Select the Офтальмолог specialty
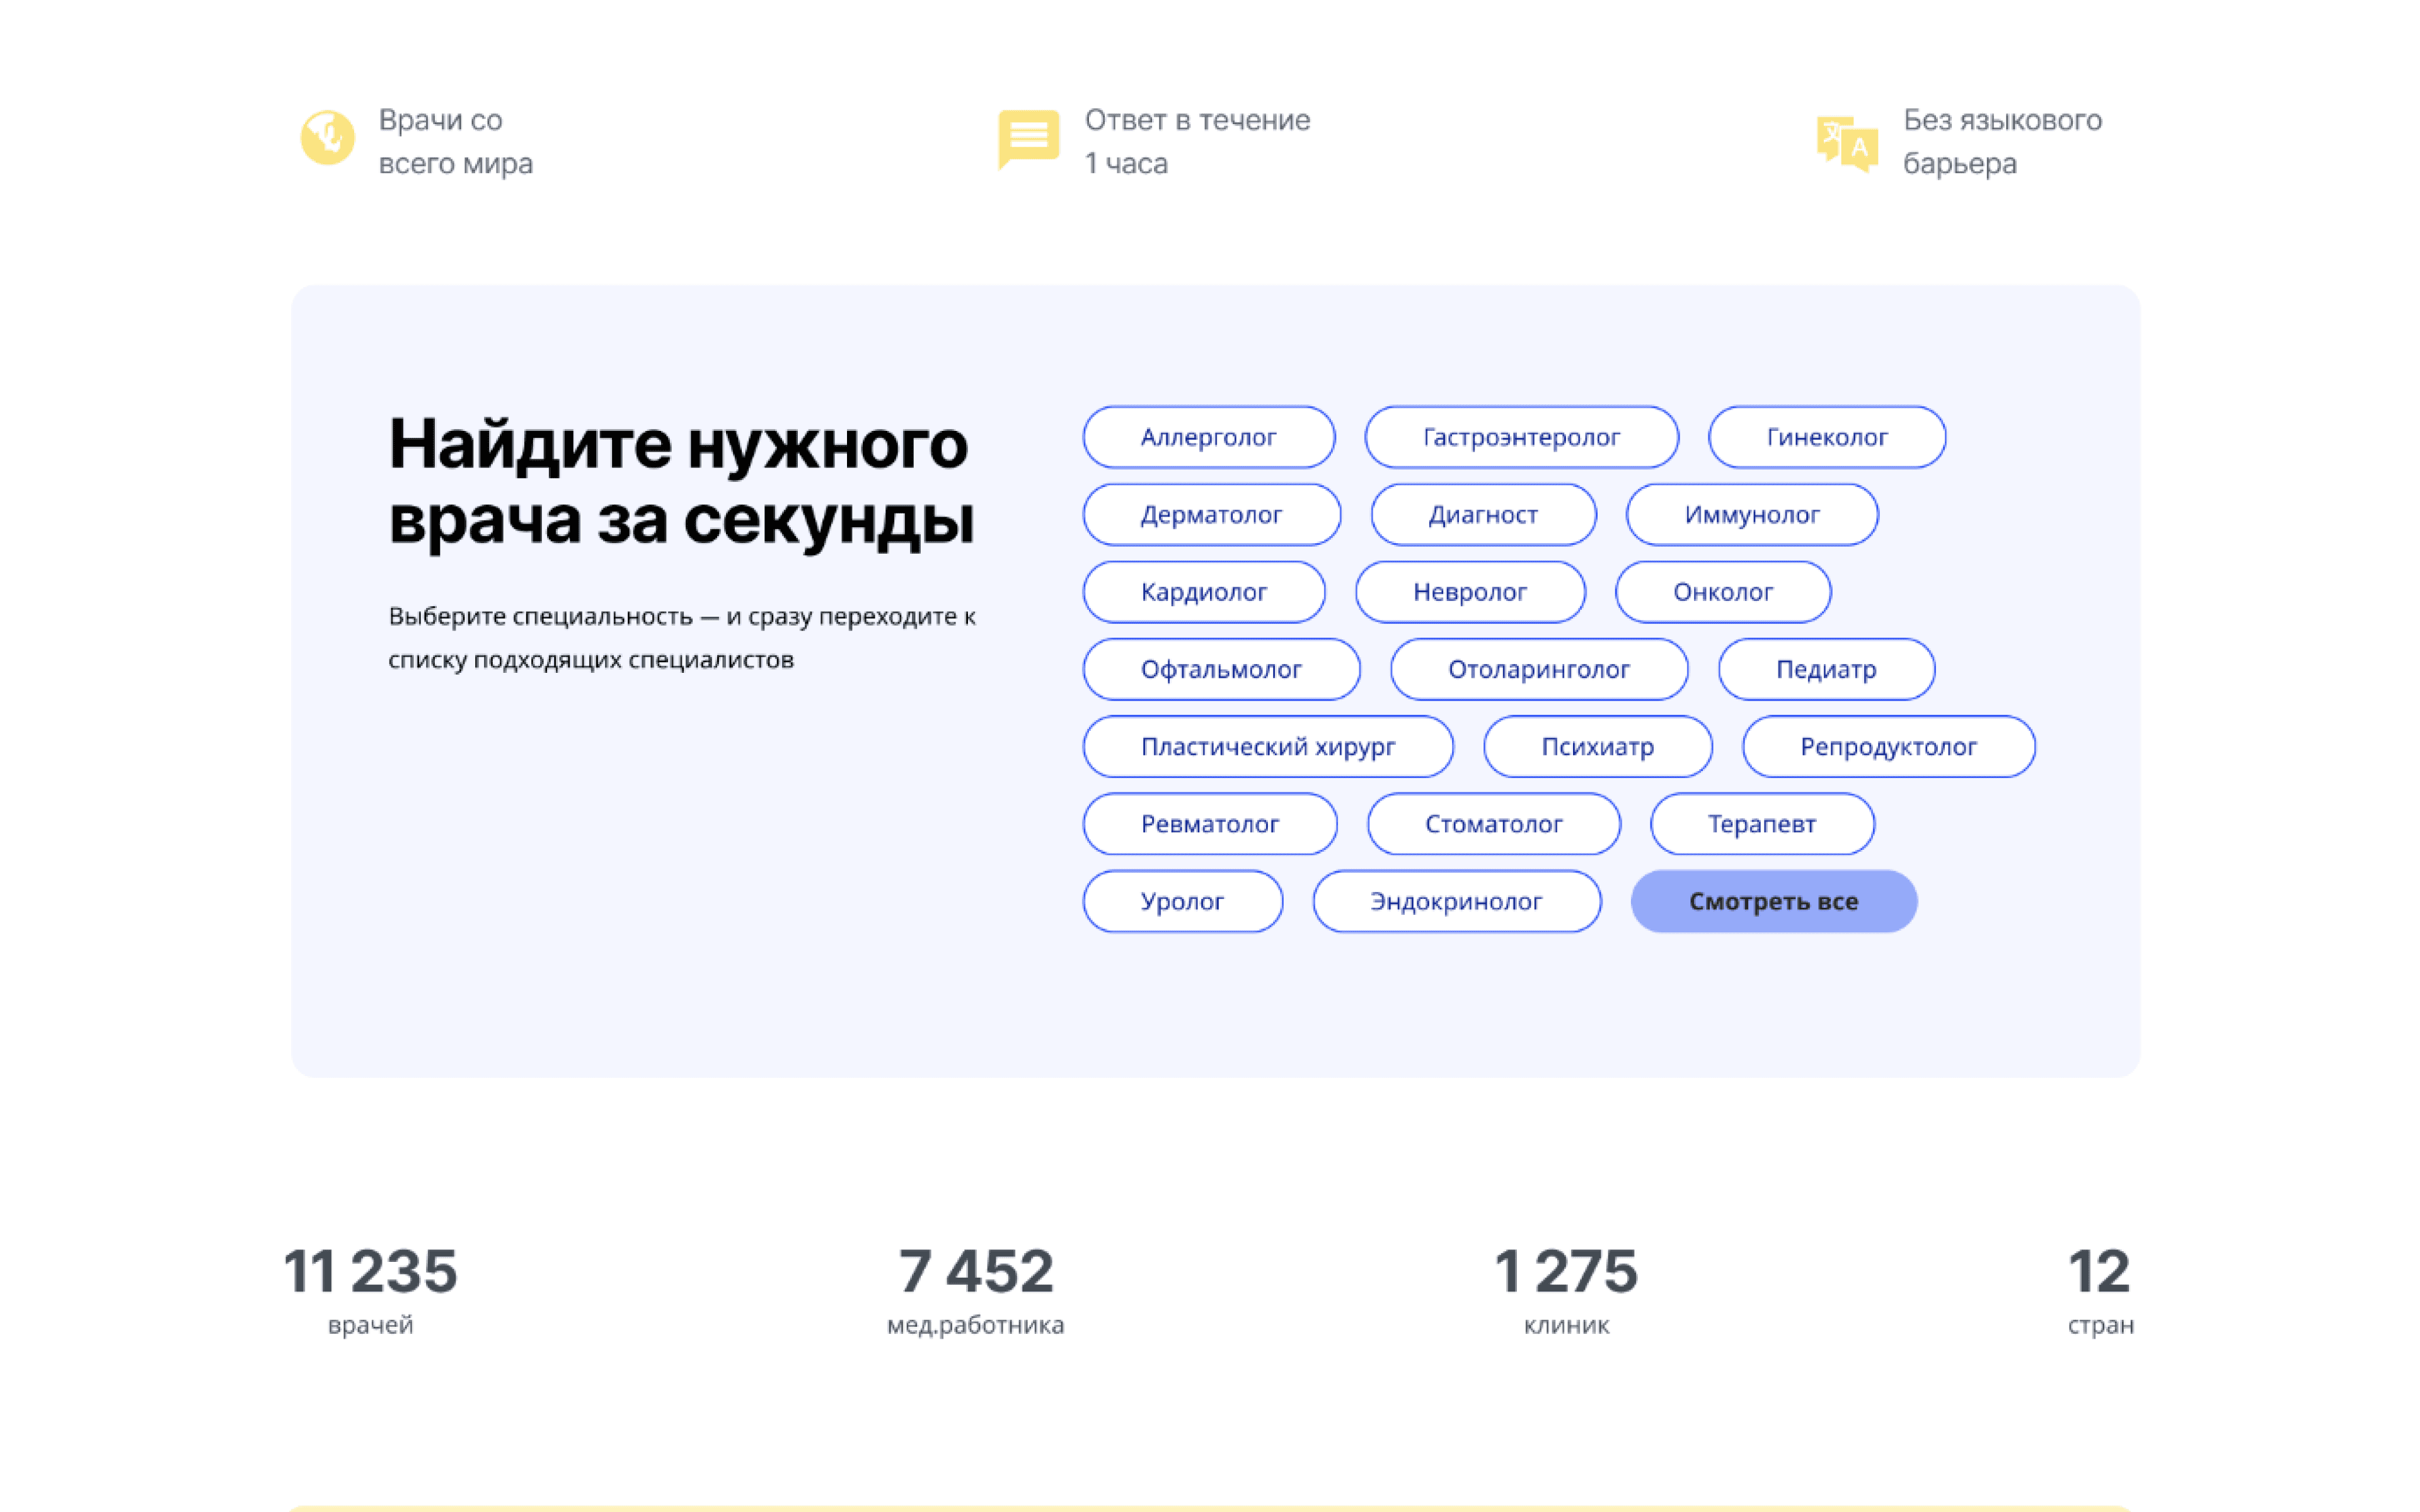 pyautogui.click(x=1220, y=669)
